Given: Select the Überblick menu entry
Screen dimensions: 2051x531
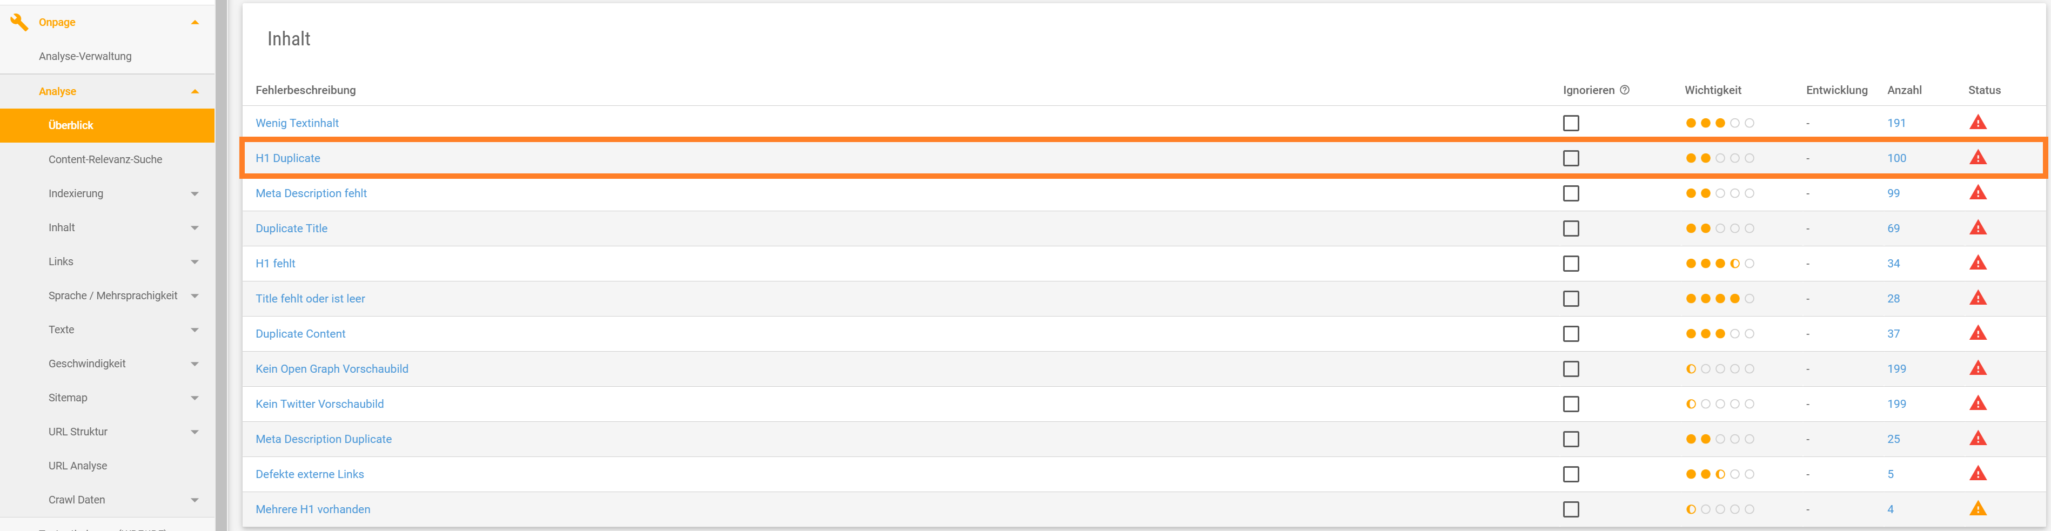Looking at the screenshot, I should pyautogui.click(x=108, y=125).
